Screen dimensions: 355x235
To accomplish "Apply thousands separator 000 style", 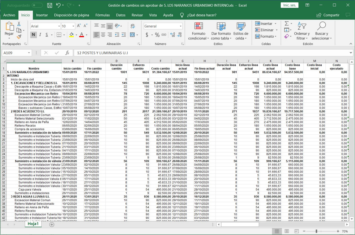I will pyautogui.click(x=164, y=35).
